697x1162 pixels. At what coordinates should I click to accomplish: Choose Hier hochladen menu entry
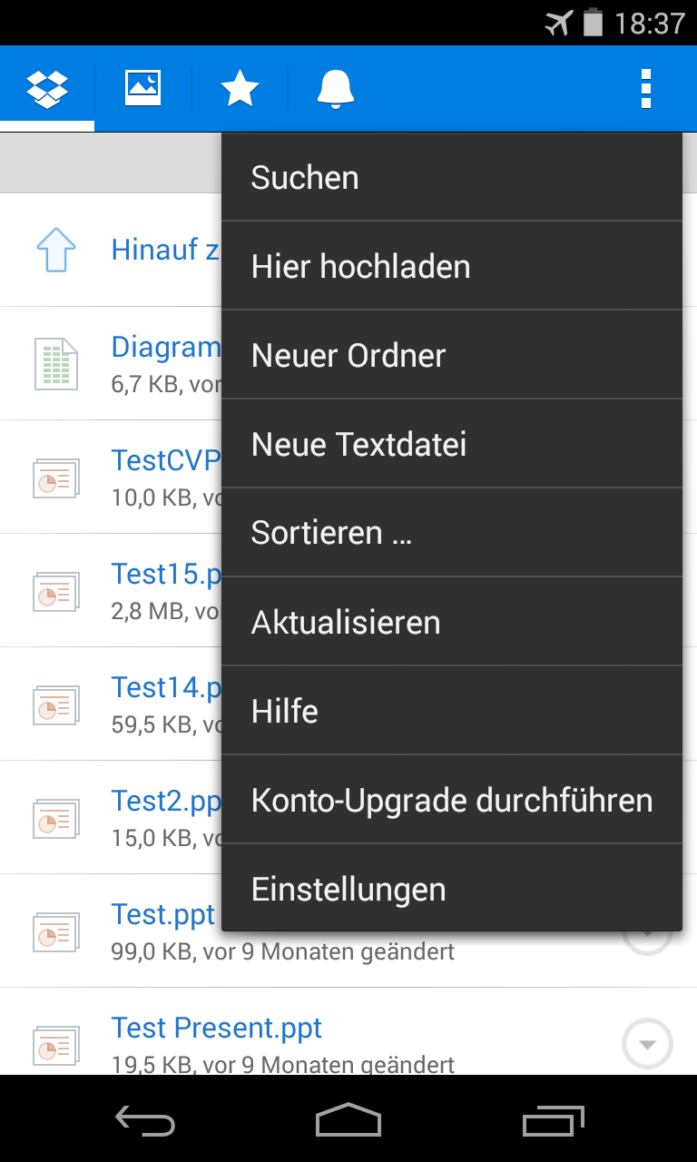click(451, 267)
